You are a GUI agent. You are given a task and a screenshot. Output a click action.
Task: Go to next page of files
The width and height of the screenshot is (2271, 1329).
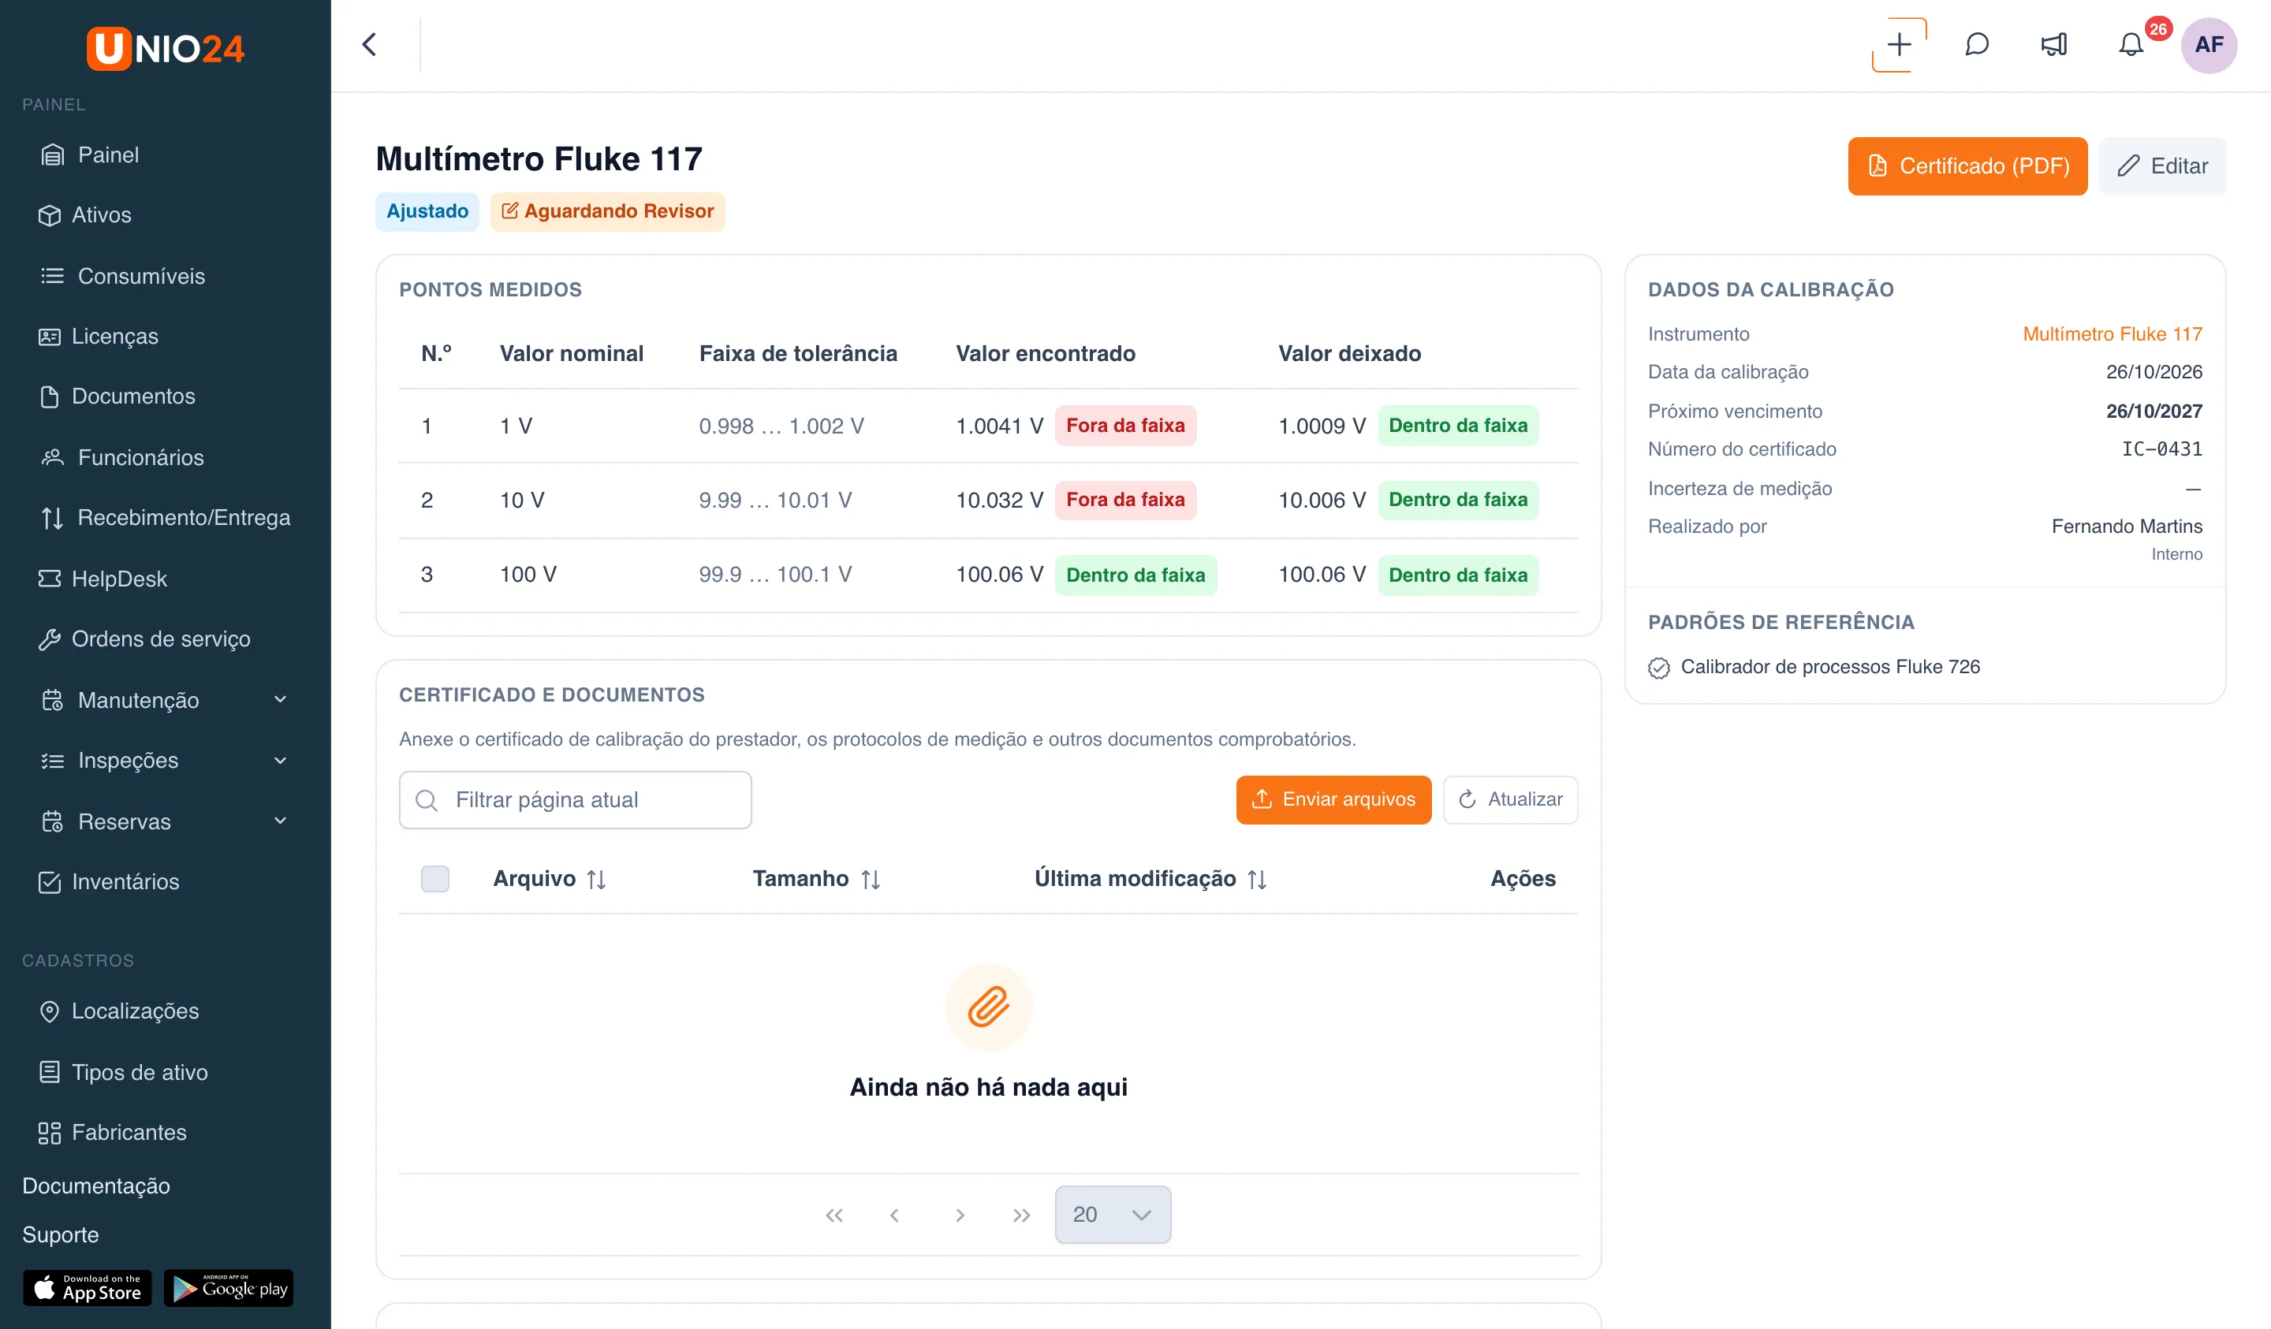(960, 1215)
